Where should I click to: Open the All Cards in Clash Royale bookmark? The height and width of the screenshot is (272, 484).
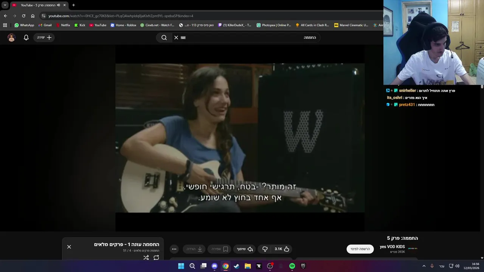(x=312, y=25)
